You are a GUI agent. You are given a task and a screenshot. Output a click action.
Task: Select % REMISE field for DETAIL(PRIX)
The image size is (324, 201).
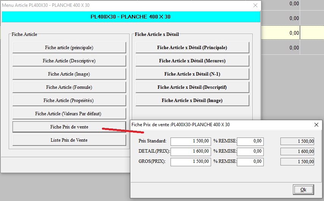[250, 152]
